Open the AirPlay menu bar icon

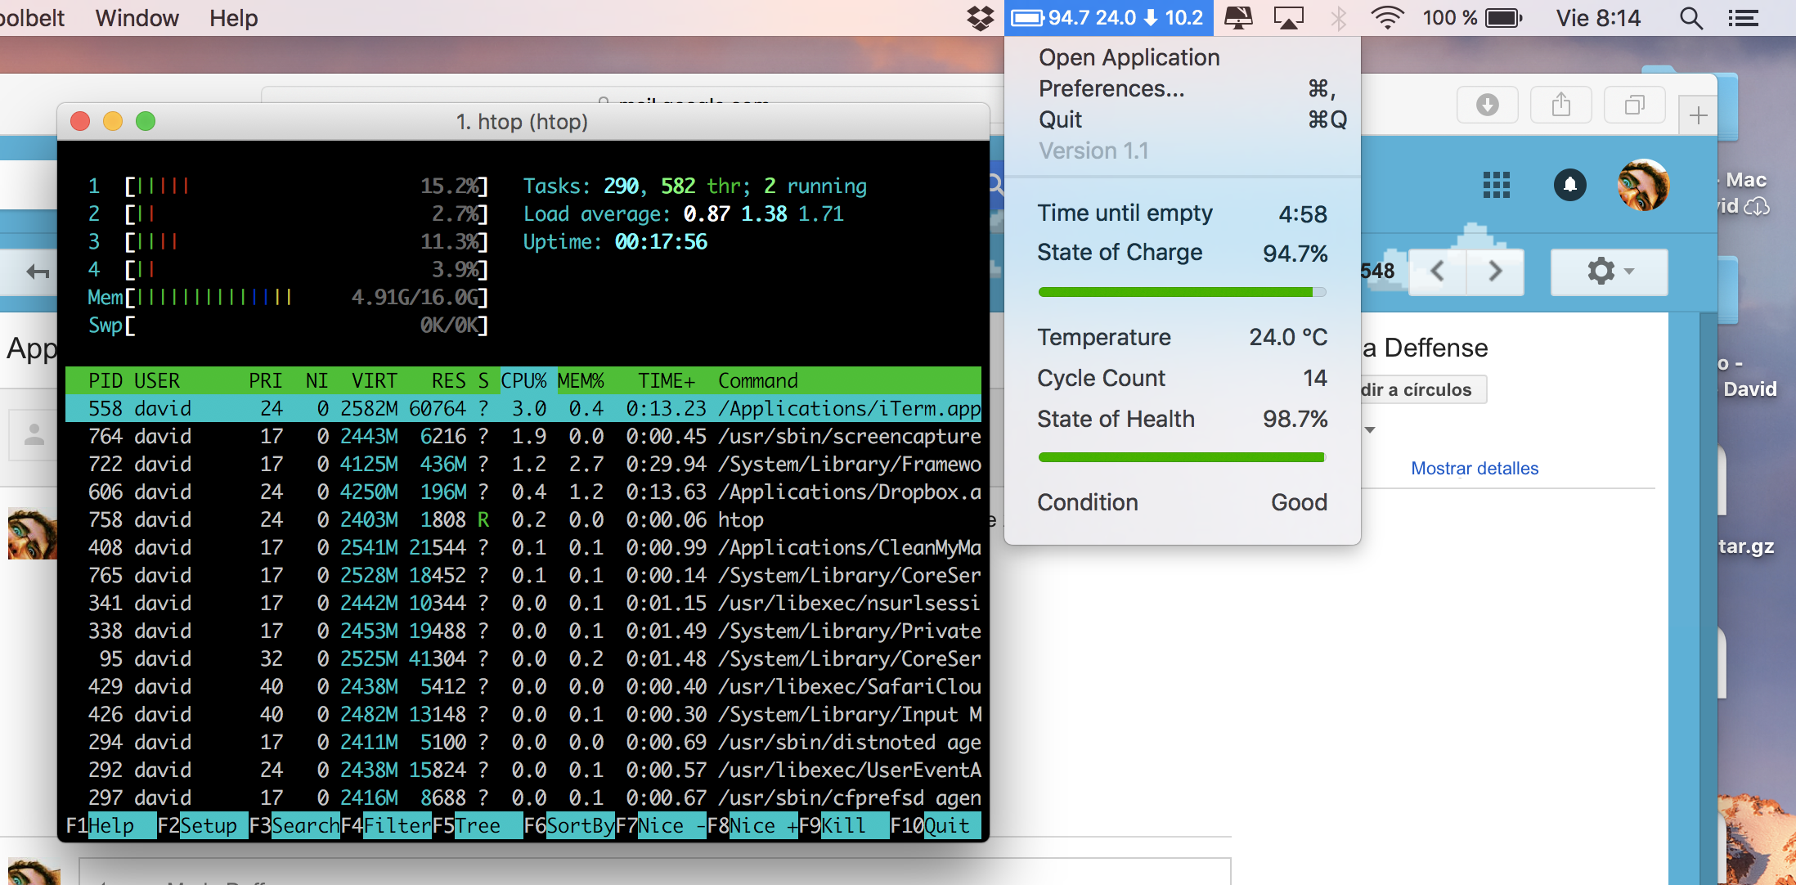1288,18
